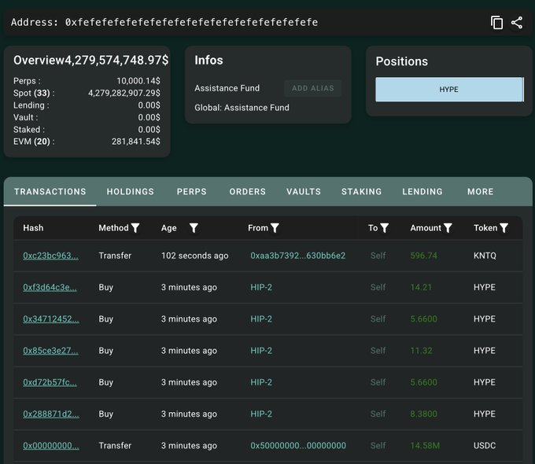This screenshot has height=464, width=535.
Task: Click the KNTQ token cell
Action: point(485,256)
